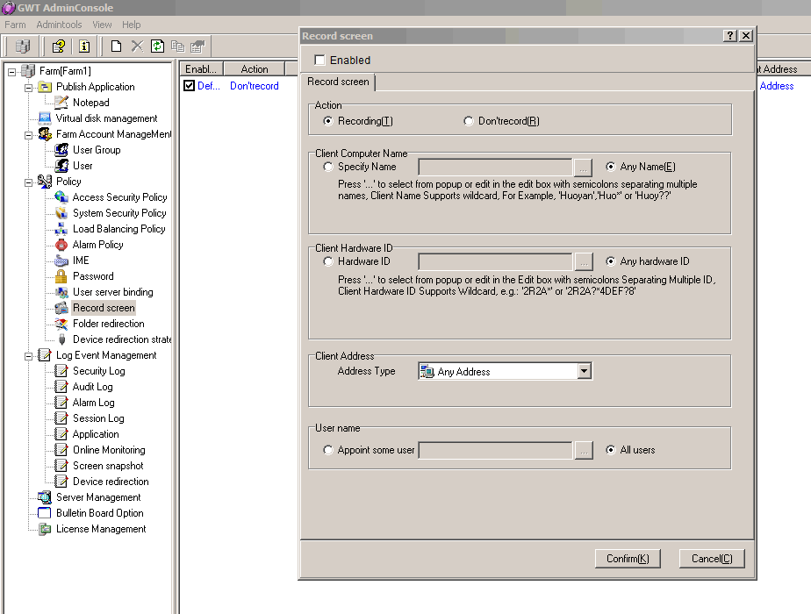Click the Hardware ID browse '...' button
This screenshot has width=811, height=614.
tap(584, 261)
